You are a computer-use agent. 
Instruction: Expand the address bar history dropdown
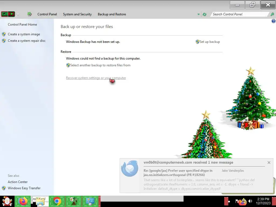pyautogui.click(x=199, y=15)
